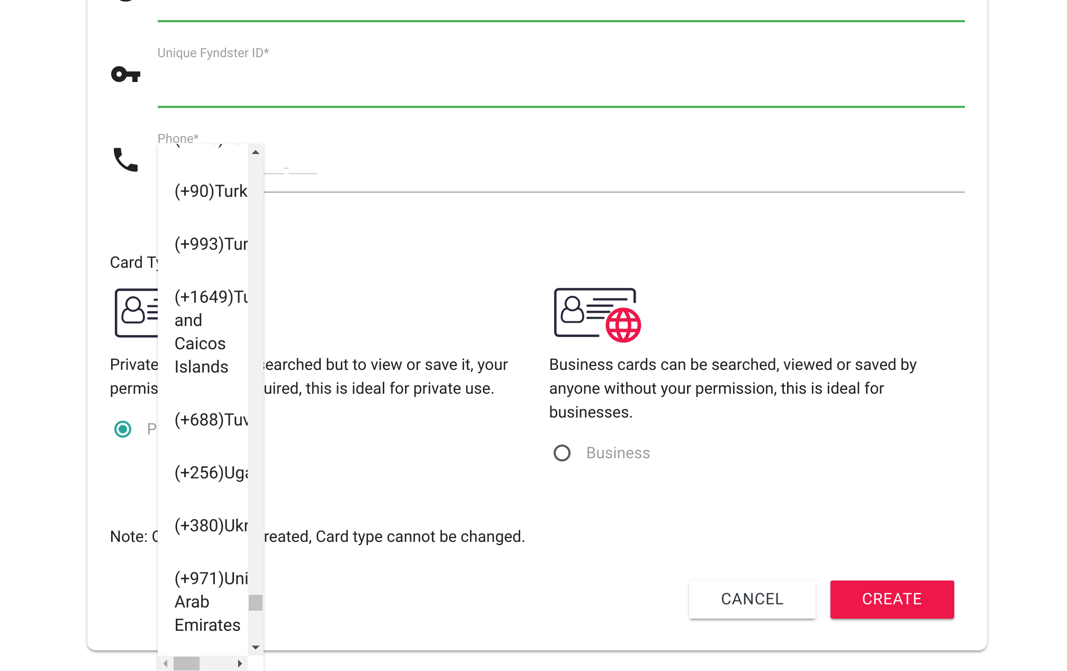Select (+688) Tuvalu country code

pos(203,420)
